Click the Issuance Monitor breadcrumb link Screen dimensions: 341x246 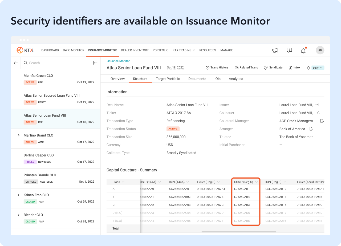[x=118, y=61]
